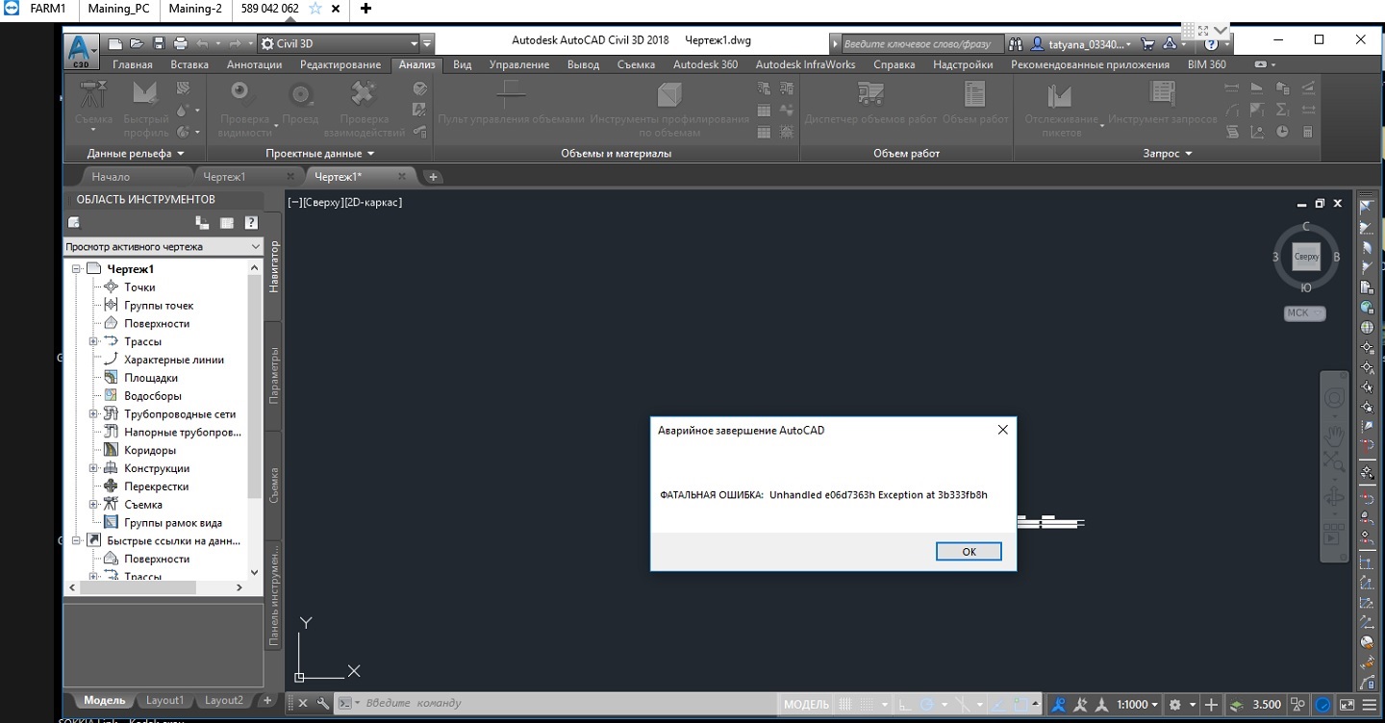This screenshot has height=723, width=1385.
Task: Expand the Трубопроводные сети tree node
Action: pos(93,414)
